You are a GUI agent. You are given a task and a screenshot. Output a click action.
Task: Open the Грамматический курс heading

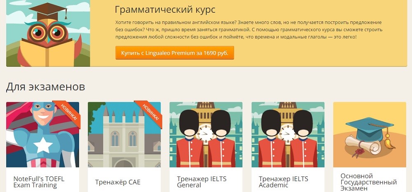165,10
